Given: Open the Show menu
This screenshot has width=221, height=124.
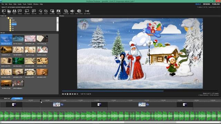Looking at the screenshot, I should (x=10, y=4).
